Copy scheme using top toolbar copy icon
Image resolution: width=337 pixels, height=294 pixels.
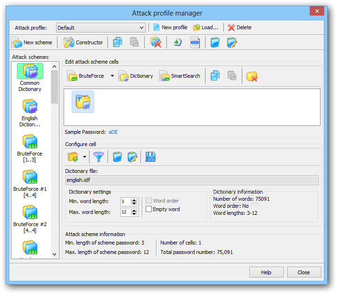pos(117,42)
